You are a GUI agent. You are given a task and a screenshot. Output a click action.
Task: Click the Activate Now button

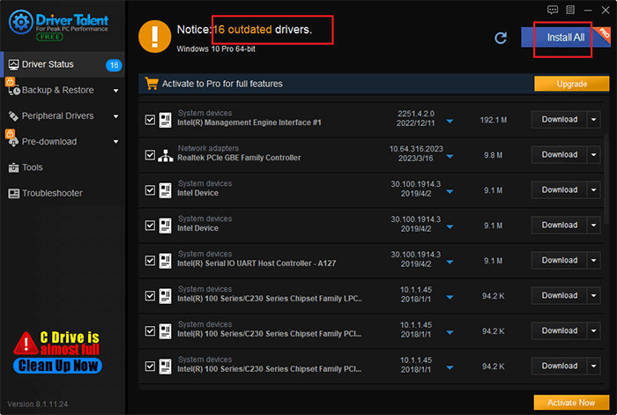571,403
